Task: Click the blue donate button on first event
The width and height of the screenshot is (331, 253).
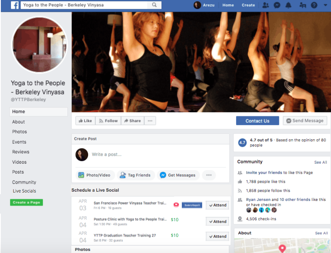Action: 192,205
